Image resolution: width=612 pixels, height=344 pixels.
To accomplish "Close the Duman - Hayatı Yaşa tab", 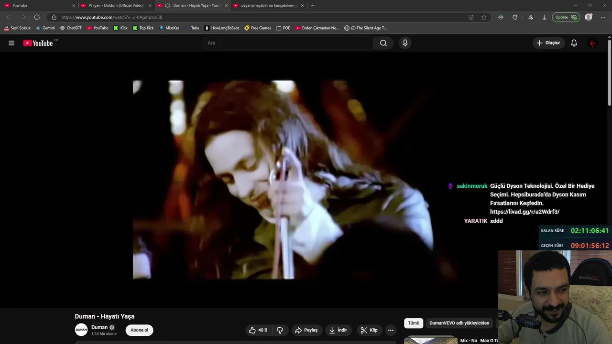I will click(226, 5).
